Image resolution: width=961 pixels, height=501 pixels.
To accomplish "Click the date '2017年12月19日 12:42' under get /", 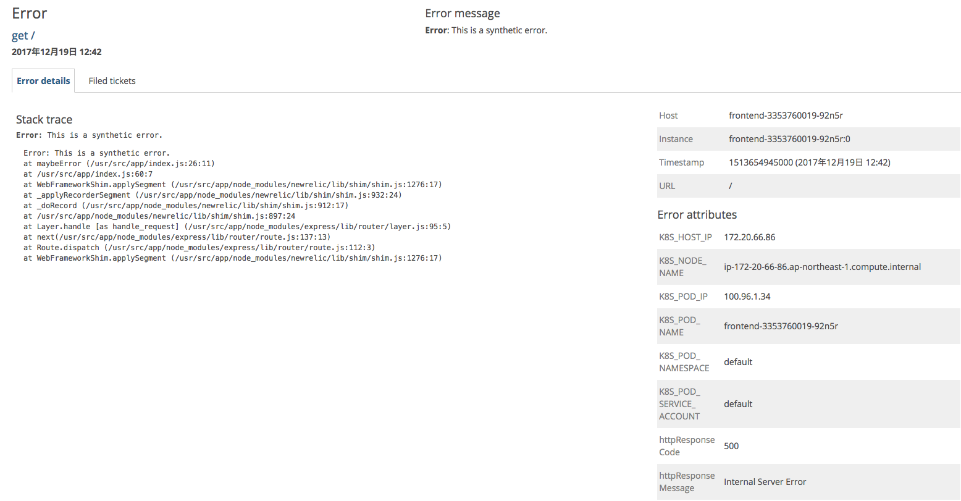I will pyautogui.click(x=57, y=52).
